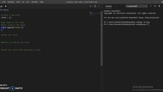Click the editor minimap preview
Image resolution: width=163 pixels, height=92 pixels.
95,14
